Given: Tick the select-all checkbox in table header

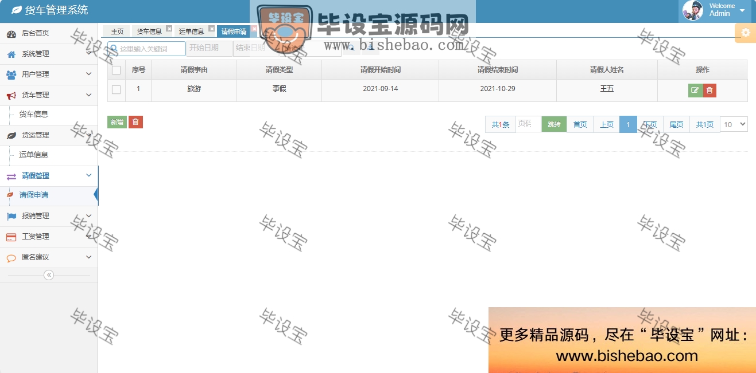Looking at the screenshot, I should [x=117, y=70].
